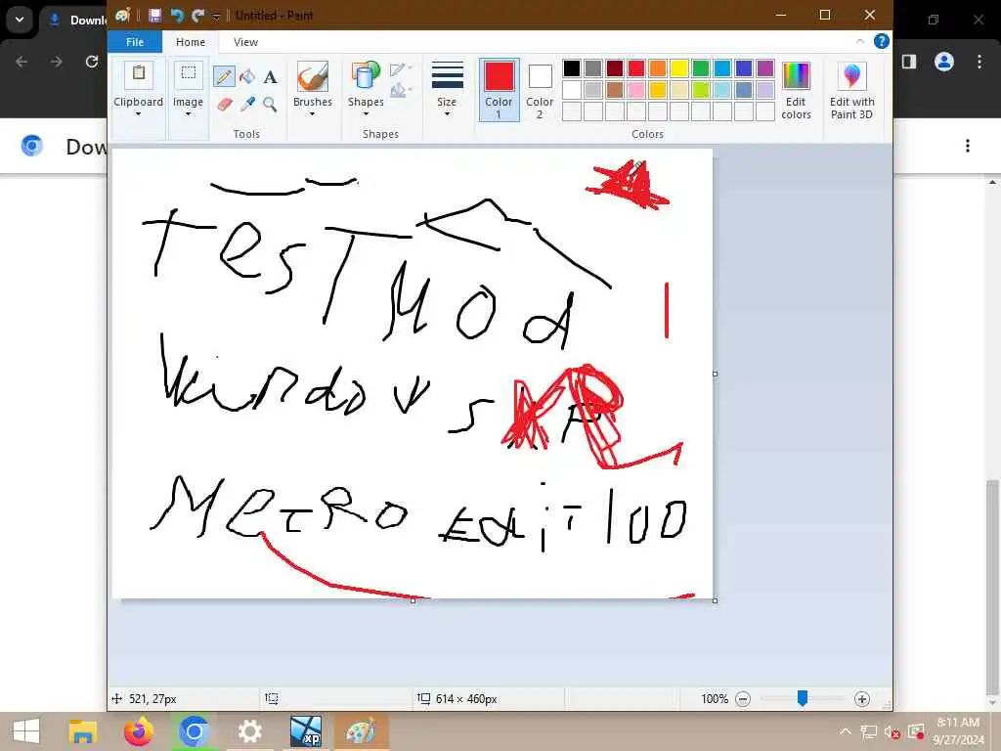Expand the Brushes dropdown arrow
Screen dimensions: 1001x751
pos(312,114)
